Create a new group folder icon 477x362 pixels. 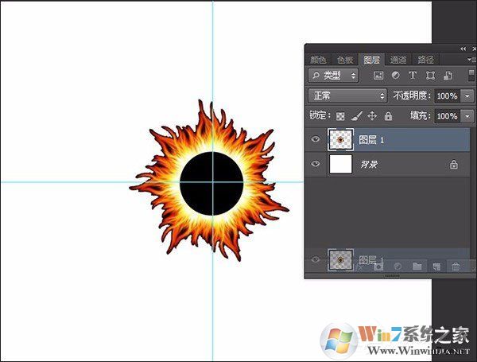tap(417, 267)
